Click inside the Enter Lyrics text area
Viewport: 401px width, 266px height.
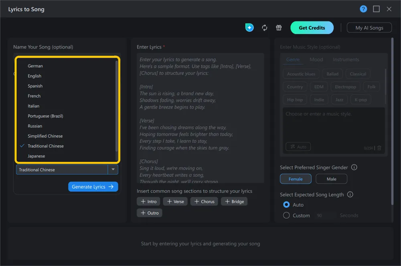[200, 118]
